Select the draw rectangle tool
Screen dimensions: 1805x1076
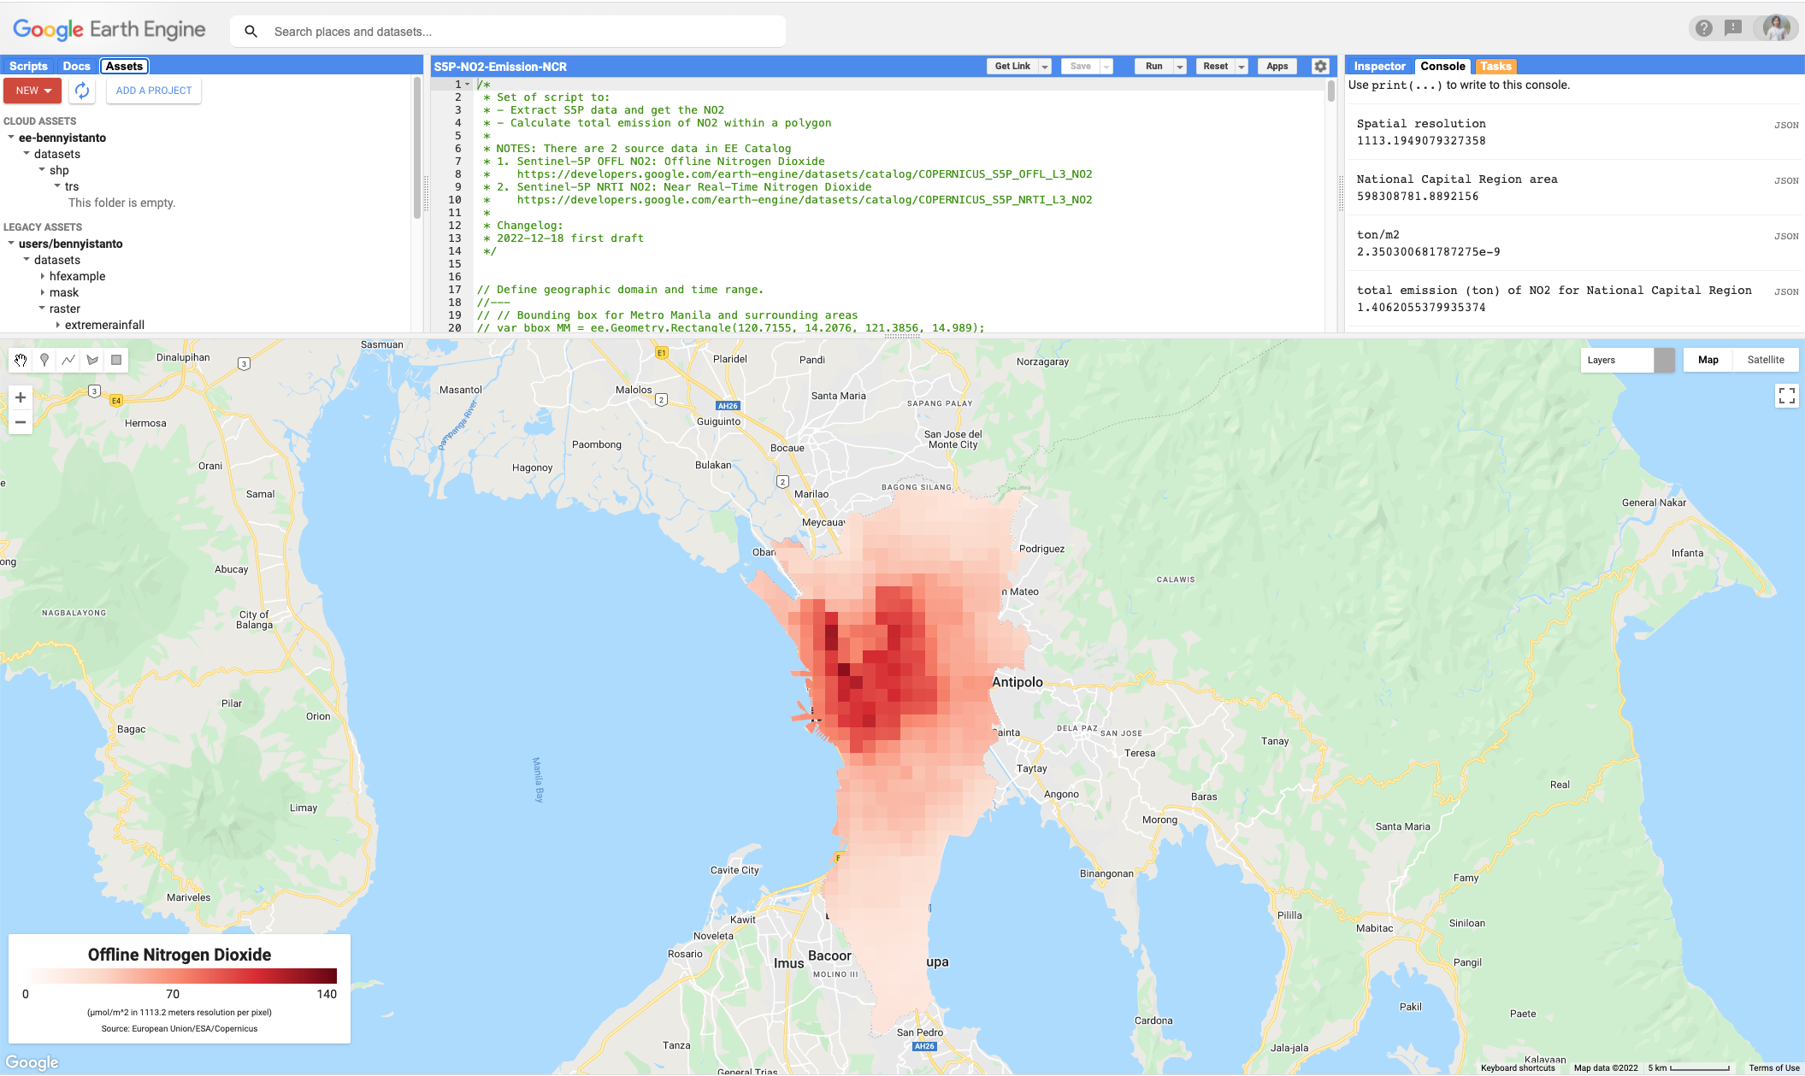[x=116, y=360]
